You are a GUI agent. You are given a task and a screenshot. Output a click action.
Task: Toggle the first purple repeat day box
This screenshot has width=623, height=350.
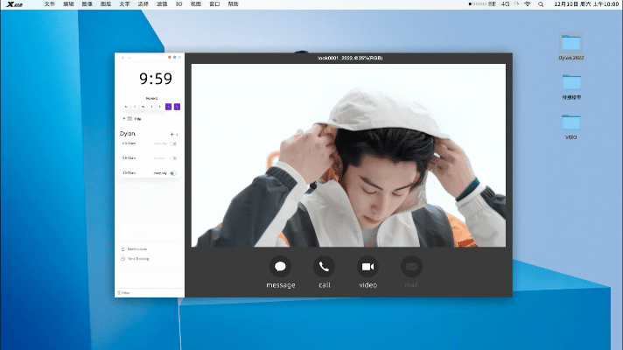click(x=169, y=107)
